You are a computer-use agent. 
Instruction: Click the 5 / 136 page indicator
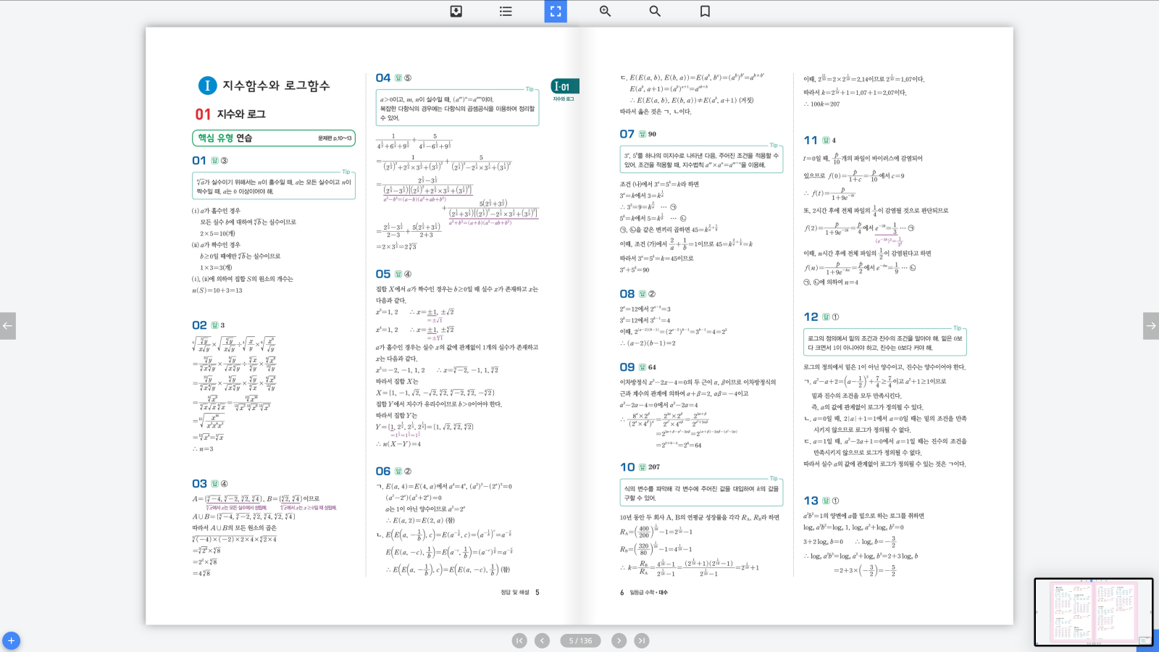tap(580, 640)
